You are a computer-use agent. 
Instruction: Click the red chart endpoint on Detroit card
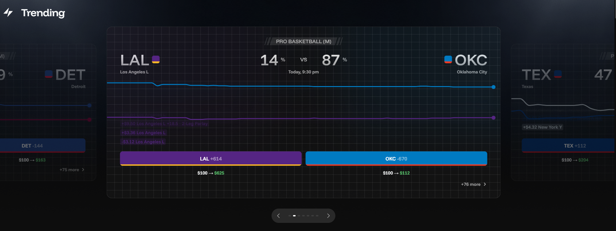pyautogui.click(x=90, y=120)
